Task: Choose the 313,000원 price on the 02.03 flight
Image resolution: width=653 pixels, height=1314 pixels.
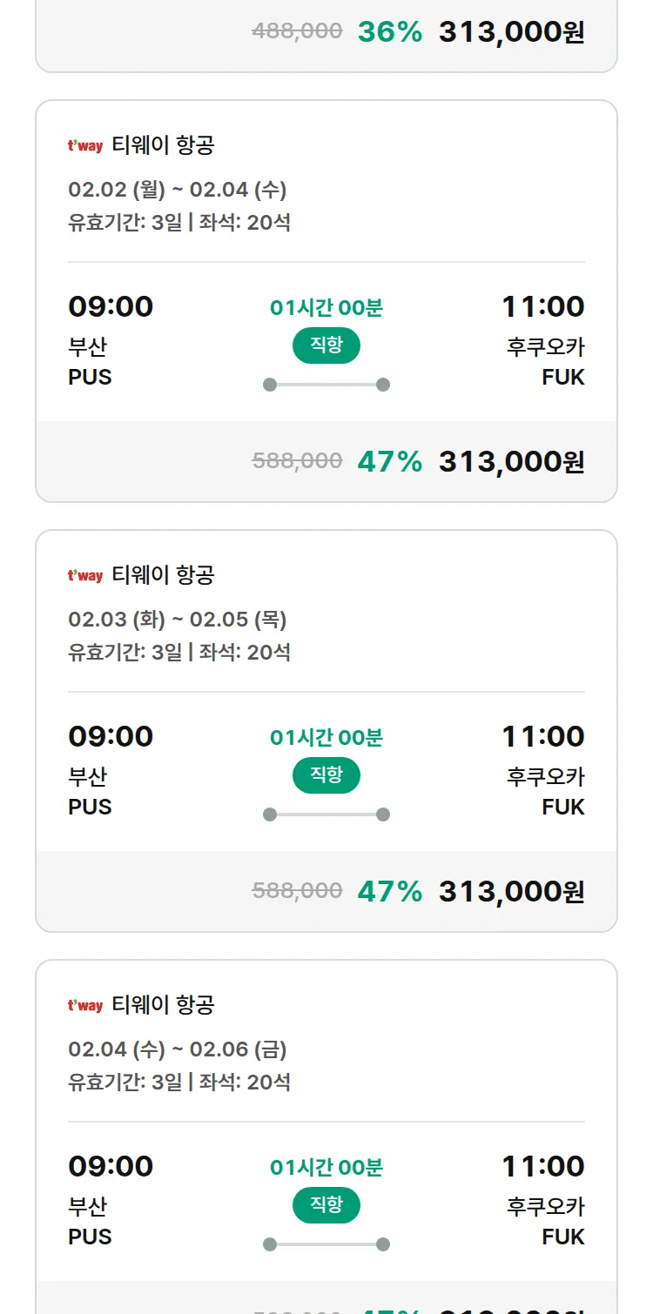Action: pos(511,892)
